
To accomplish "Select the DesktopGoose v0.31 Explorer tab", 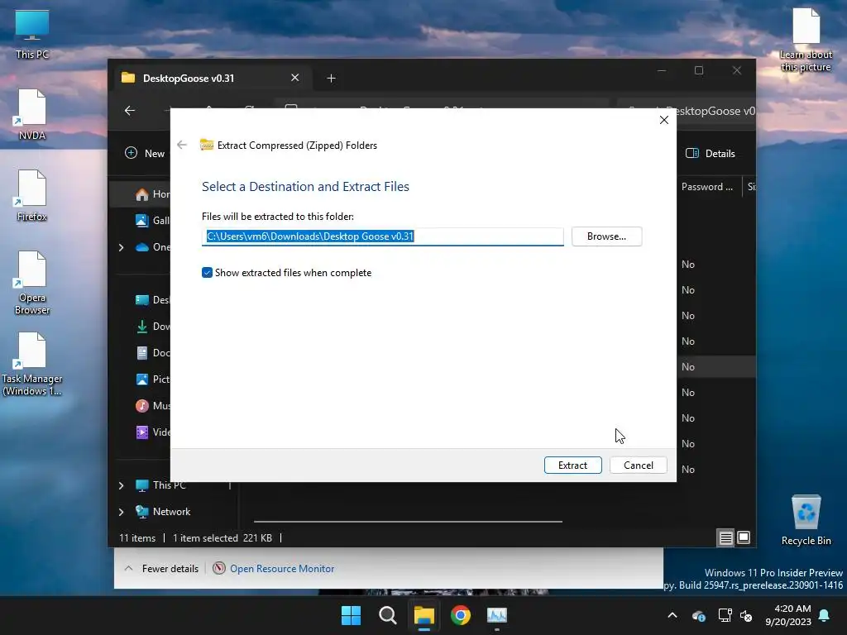I will tap(211, 78).
